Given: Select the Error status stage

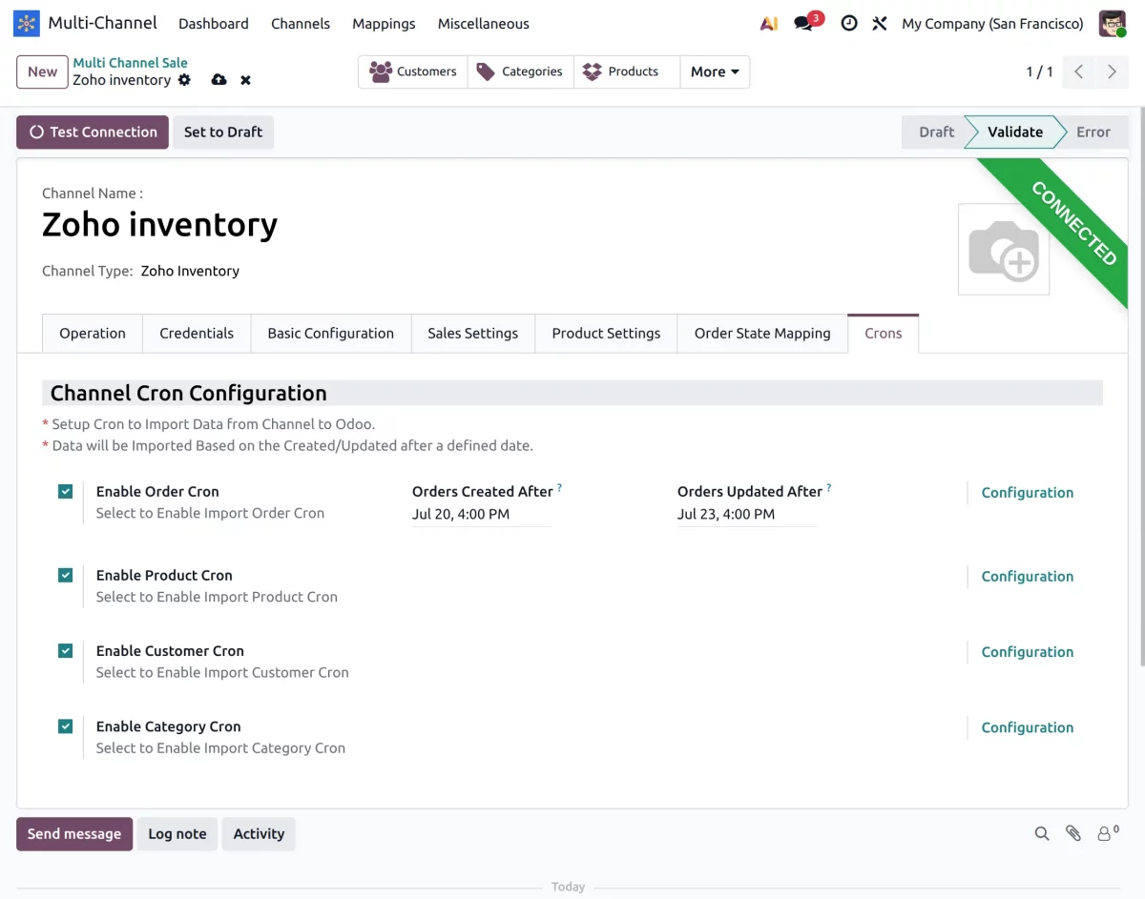Looking at the screenshot, I should pos(1093,133).
